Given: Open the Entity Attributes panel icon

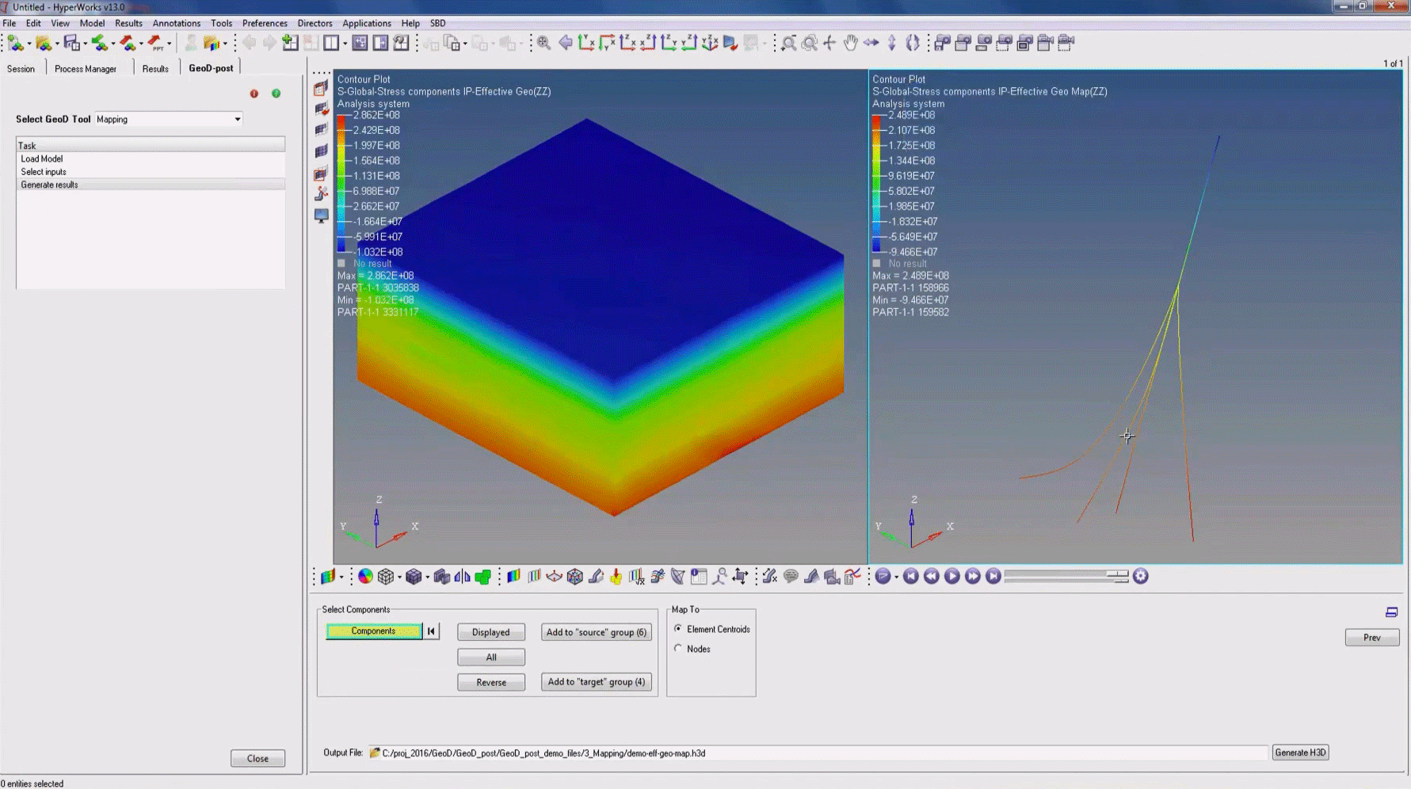Looking at the screenshot, I should [699, 576].
